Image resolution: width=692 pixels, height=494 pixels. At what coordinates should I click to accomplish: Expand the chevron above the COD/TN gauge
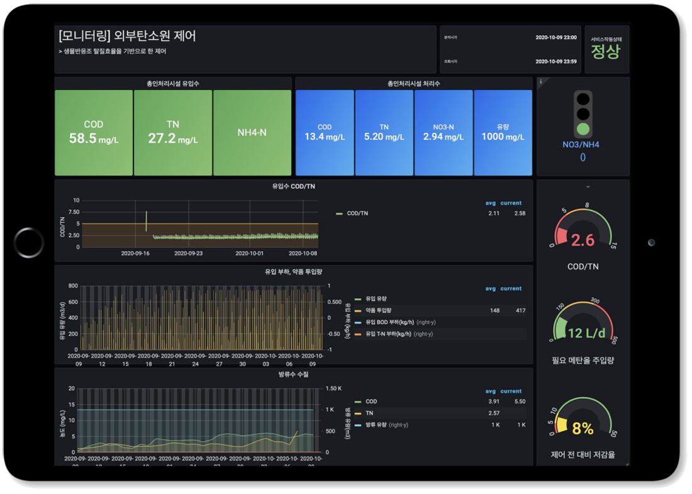tap(588, 187)
